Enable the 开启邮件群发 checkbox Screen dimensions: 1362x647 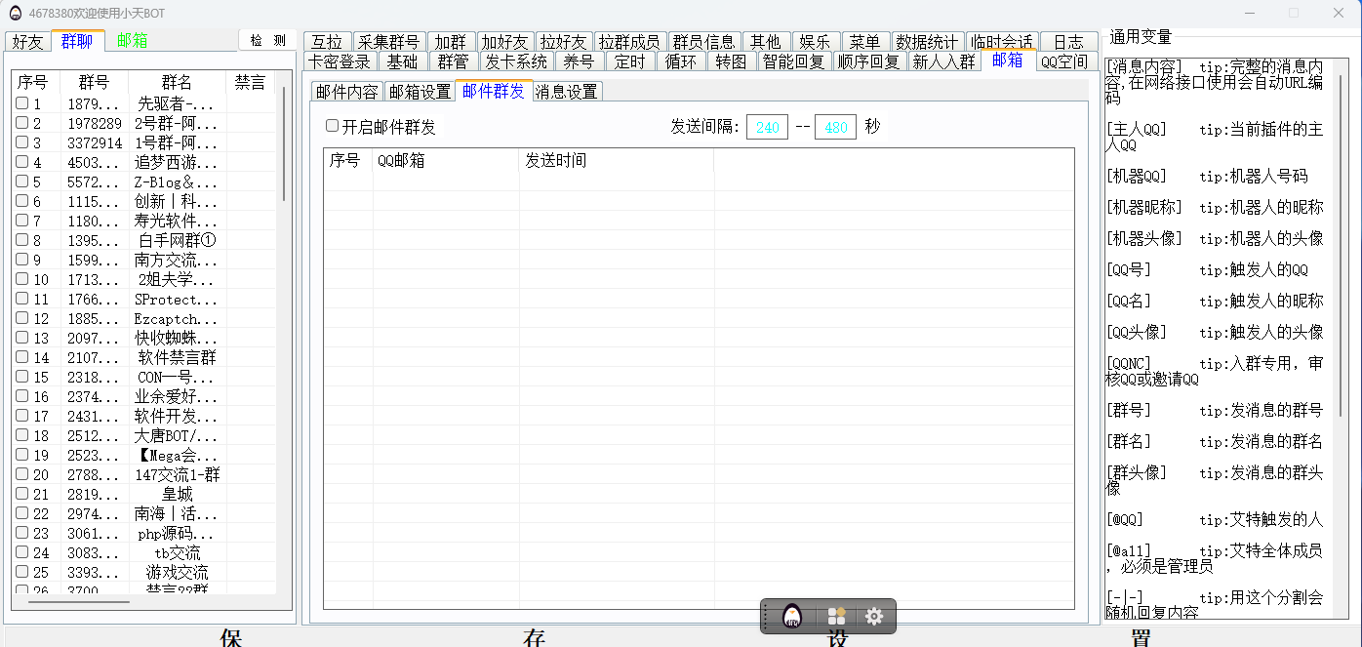pyautogui.click(x=332, y=126)
